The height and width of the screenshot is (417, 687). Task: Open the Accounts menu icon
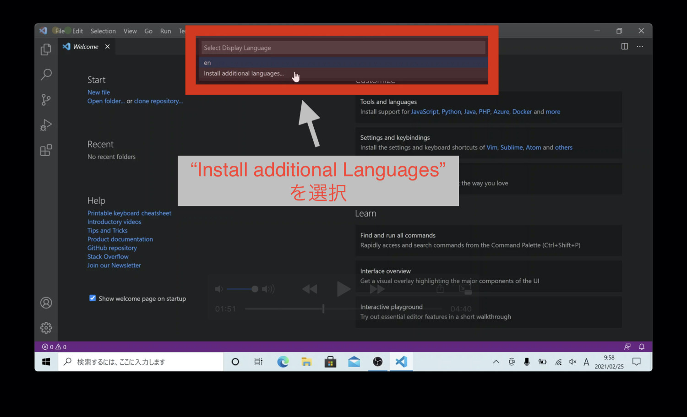coord(46,303)
